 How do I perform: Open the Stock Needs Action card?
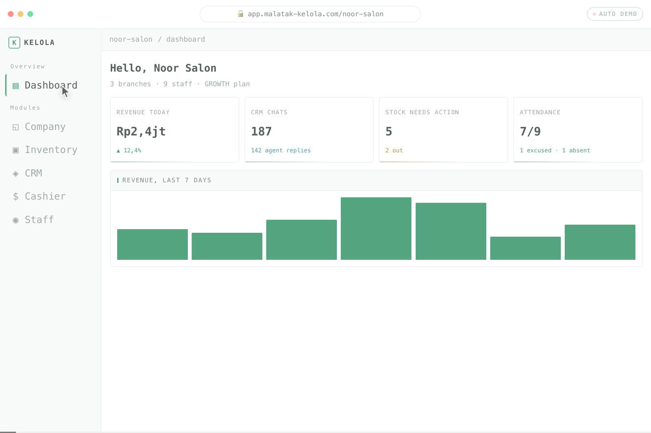pyautogui.click(x=443, y=130)
